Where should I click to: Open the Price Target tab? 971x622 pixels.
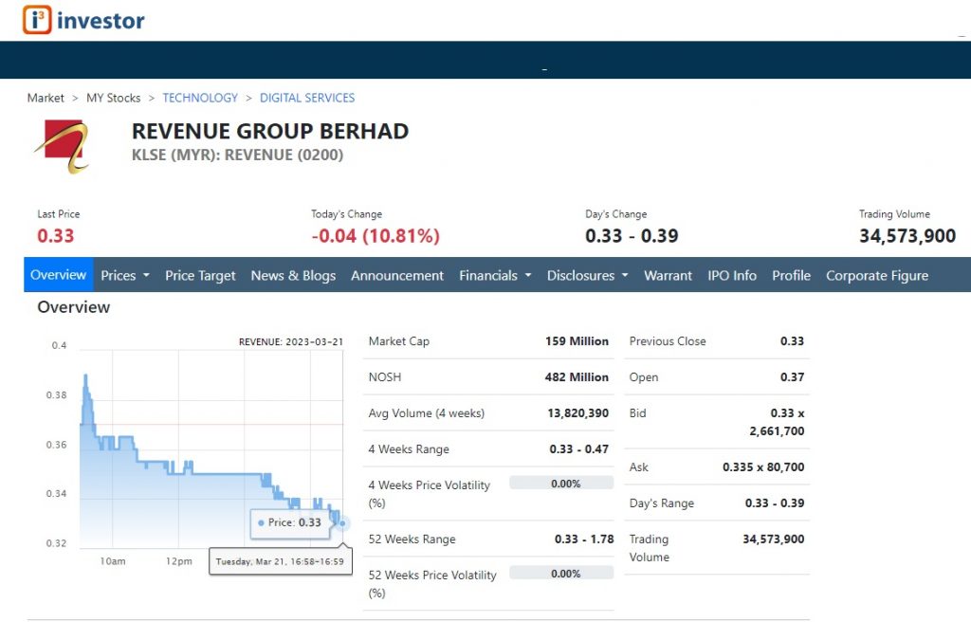click(200, 275)
